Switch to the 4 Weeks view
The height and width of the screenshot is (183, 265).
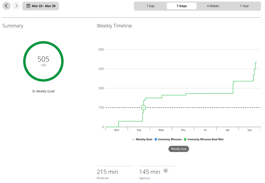click(213, 6)
